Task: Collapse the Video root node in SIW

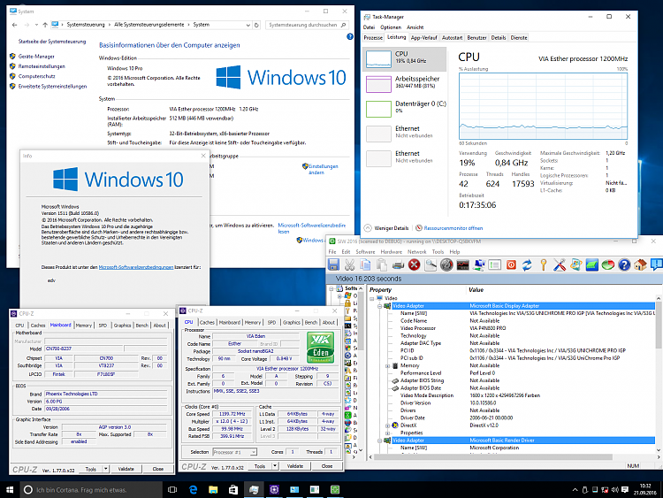Action: (372, 298)
